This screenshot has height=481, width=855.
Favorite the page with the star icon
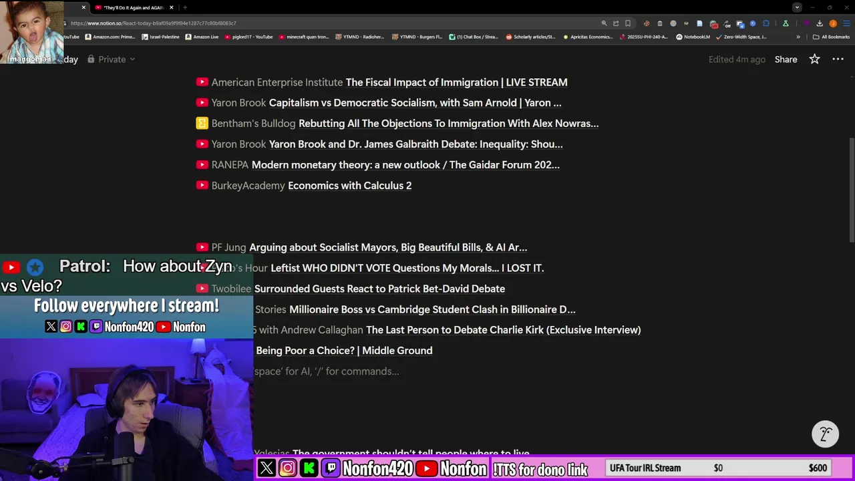tap(814, 59)
